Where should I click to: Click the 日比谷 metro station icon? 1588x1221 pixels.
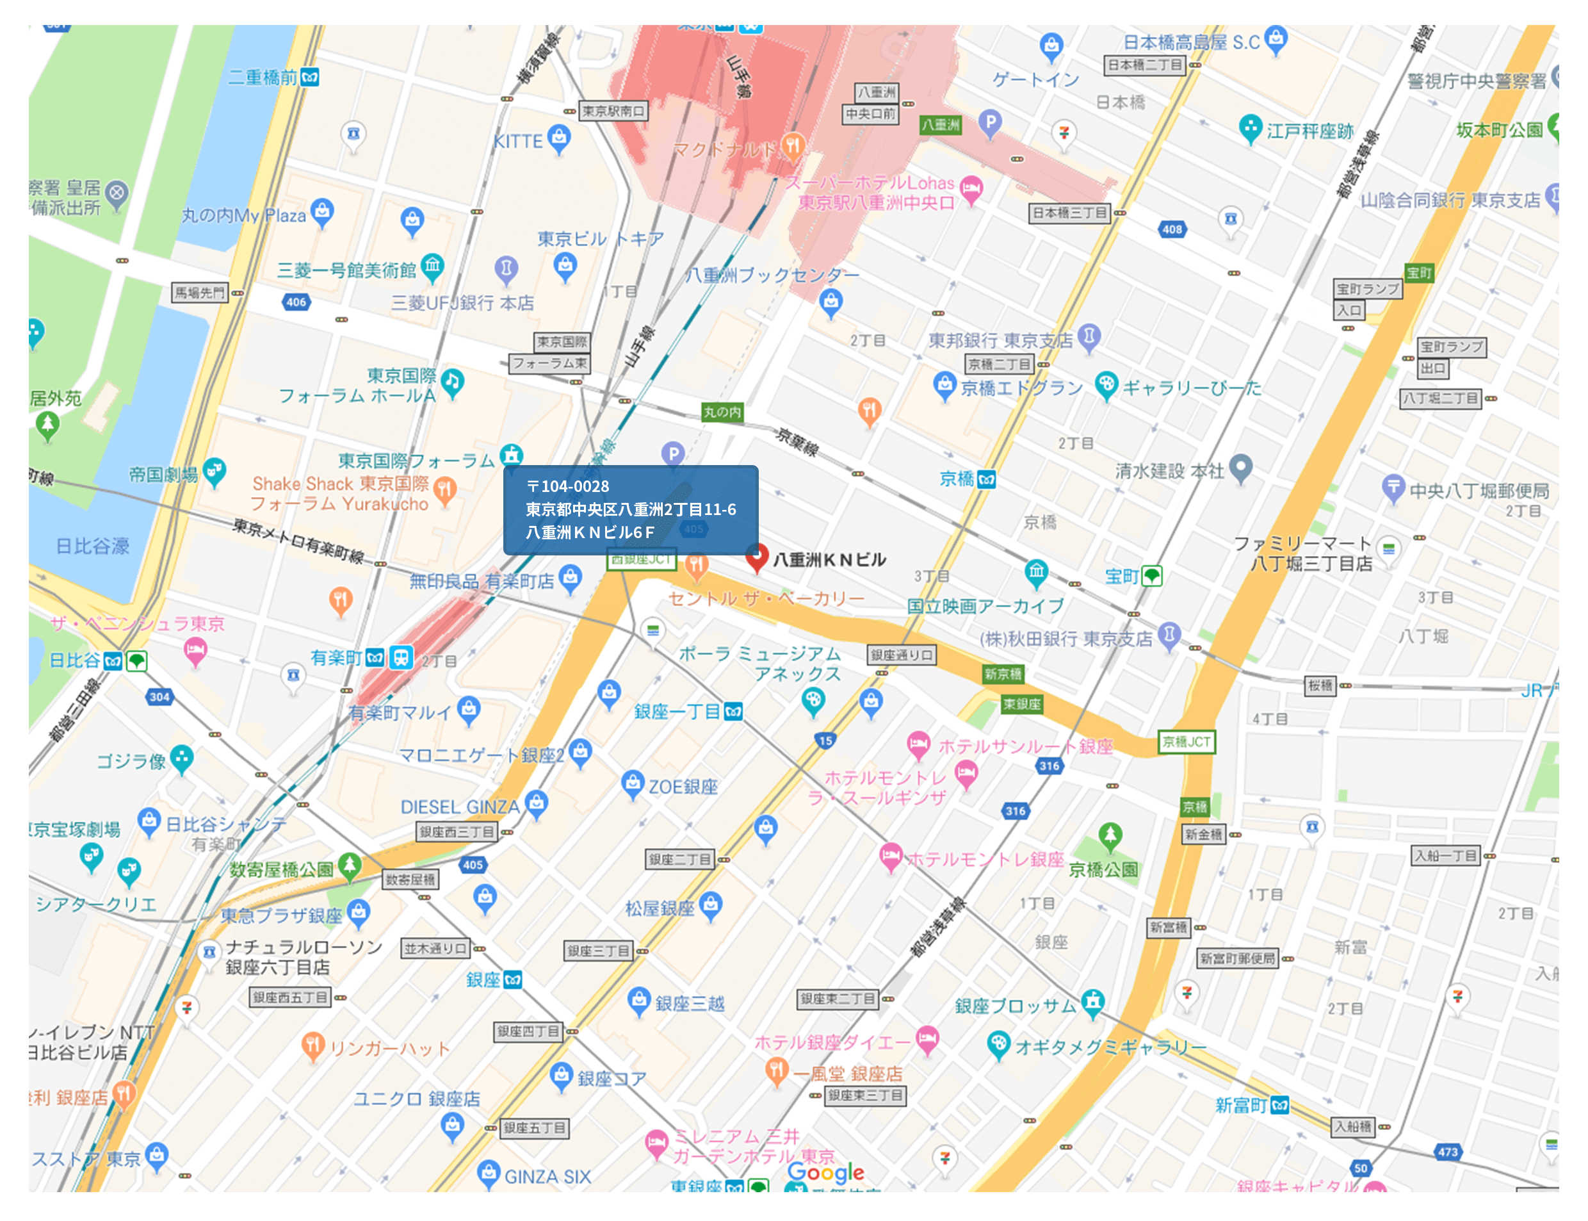point(113,660)
